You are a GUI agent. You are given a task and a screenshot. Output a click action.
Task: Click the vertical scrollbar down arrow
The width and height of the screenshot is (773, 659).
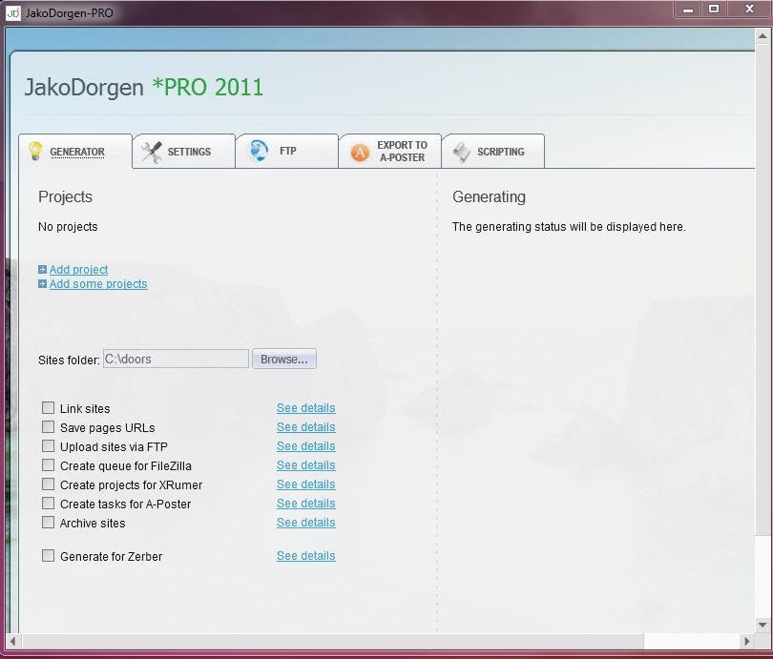point(763,625)
